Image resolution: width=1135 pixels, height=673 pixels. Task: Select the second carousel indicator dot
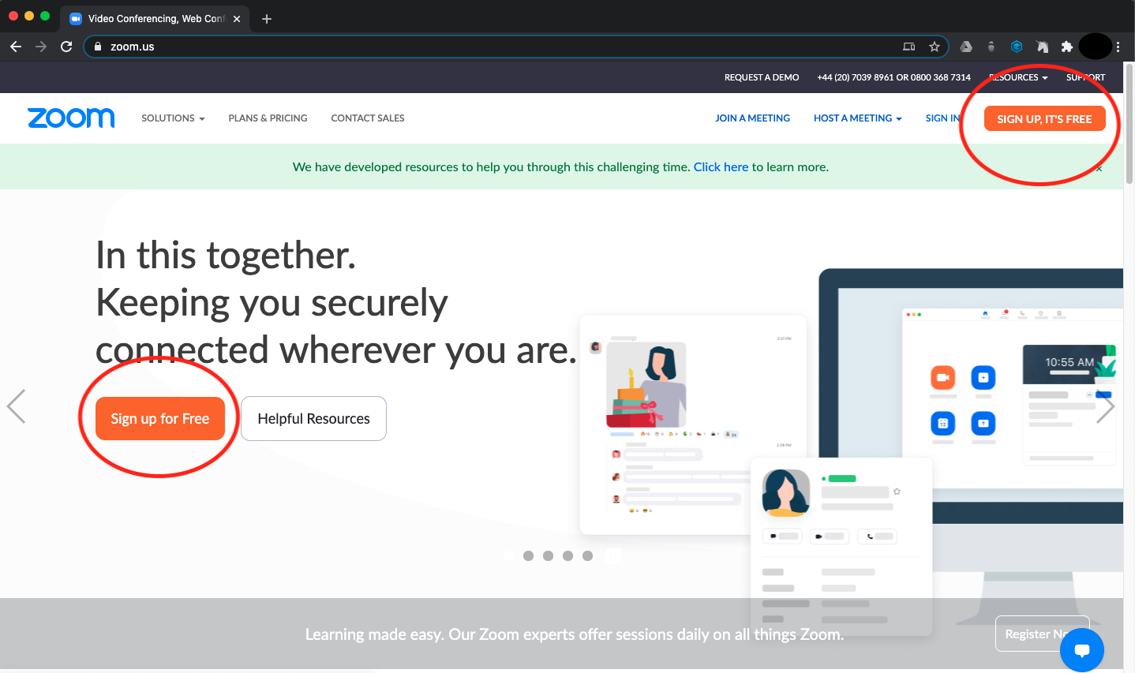tap(528, 556)
